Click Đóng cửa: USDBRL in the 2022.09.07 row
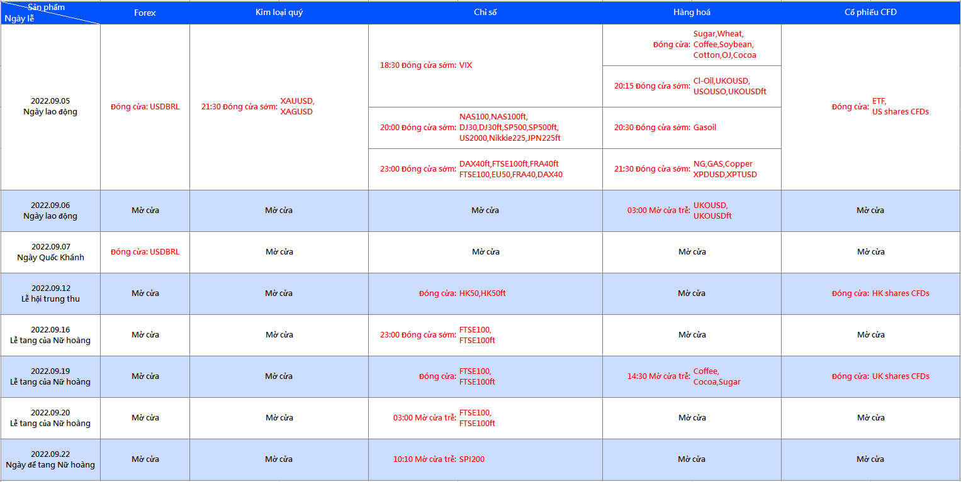This screenshot has width=961, height=482. [145, 252]
